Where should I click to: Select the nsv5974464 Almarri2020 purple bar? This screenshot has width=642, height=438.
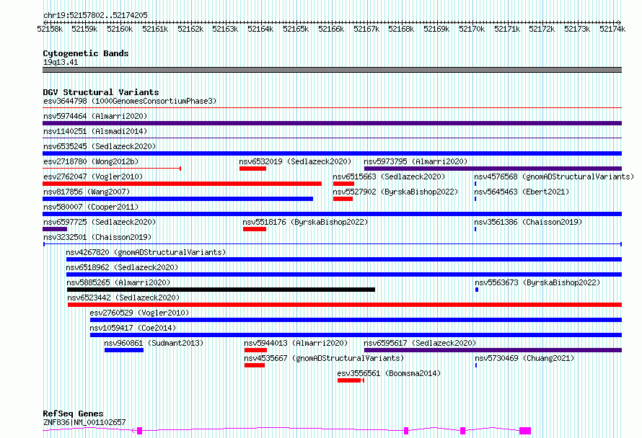point(332,123)
